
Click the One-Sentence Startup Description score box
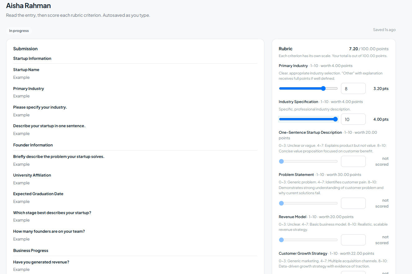pos(353,161)
